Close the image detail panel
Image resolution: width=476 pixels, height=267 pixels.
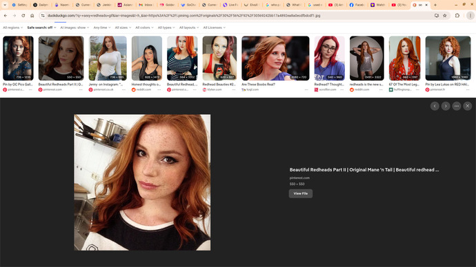click(x=467, y=106)
